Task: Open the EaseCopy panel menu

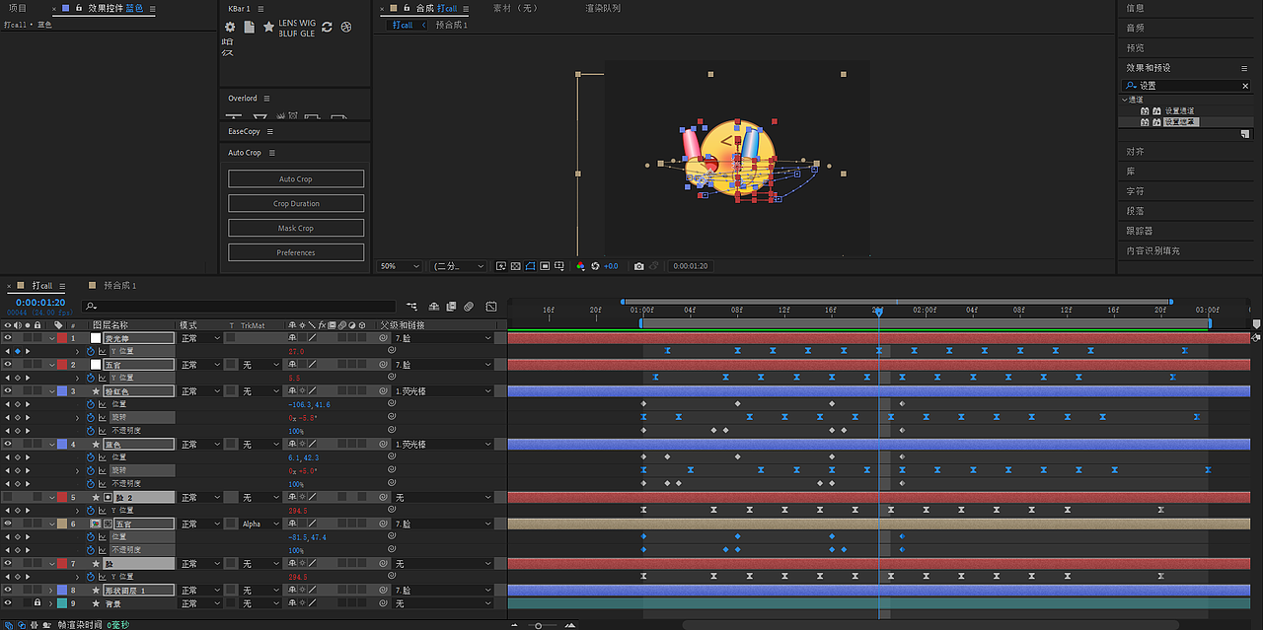Action: 269,131
